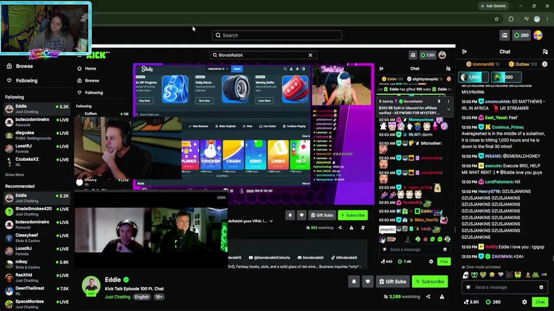Open the emoji picker in chat input

click(541, 287)
